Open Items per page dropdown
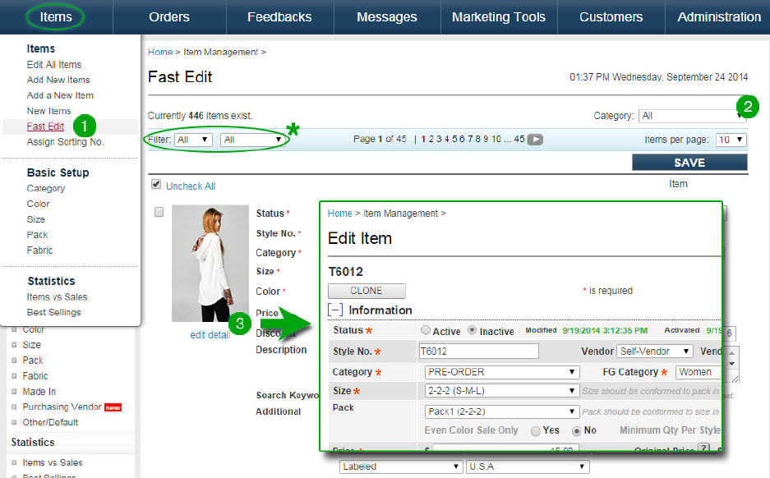770x478 pixels. pos(731,140)
